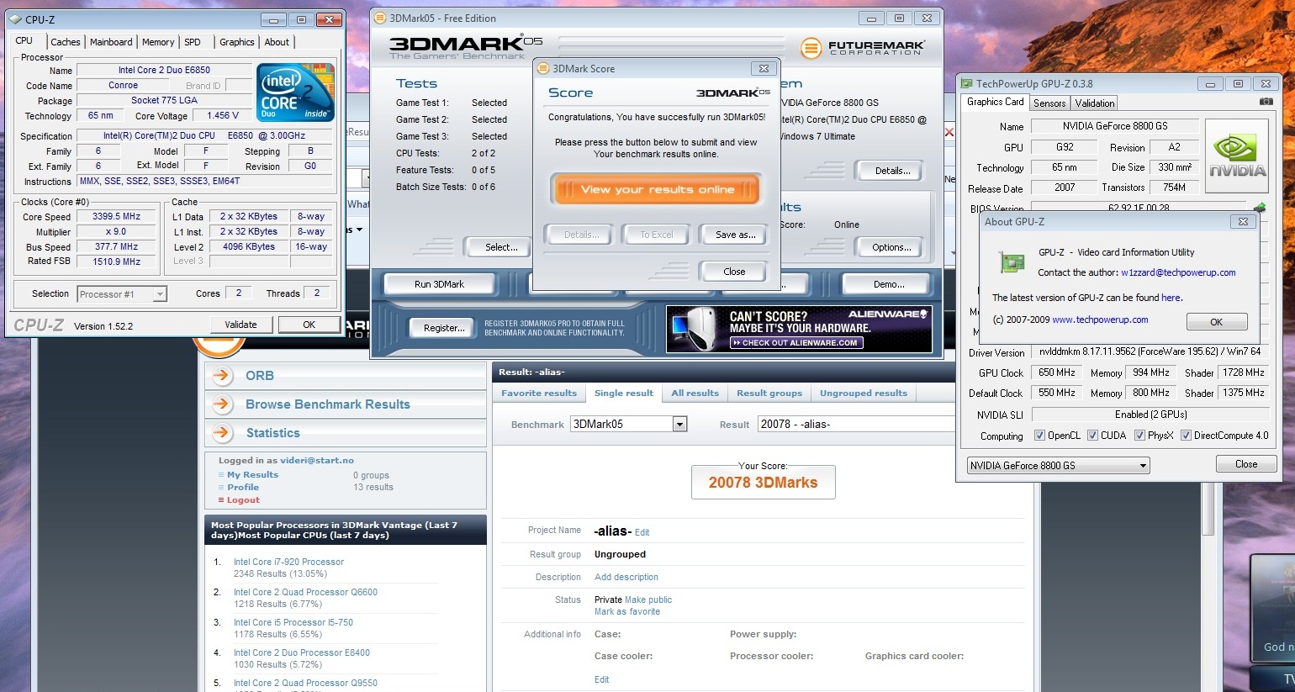Click the arrow icon beside Statistics
This screenshot has height=692, width=1295.
tap(222, 433)
